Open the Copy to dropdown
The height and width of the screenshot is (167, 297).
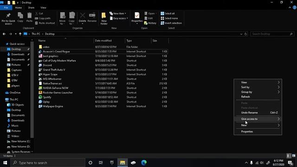click(71, 19)
